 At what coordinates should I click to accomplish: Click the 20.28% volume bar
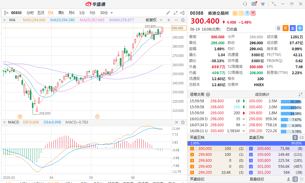291,102
